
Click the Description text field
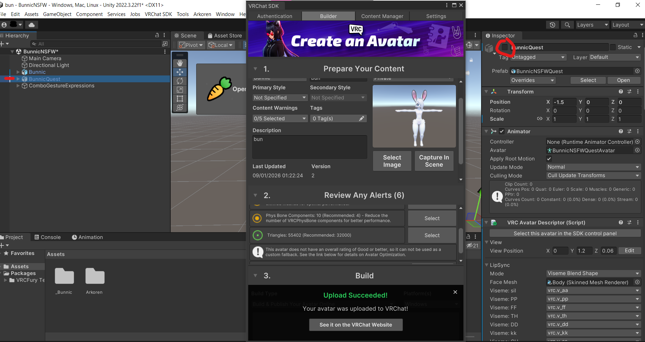tap(310, 147)
